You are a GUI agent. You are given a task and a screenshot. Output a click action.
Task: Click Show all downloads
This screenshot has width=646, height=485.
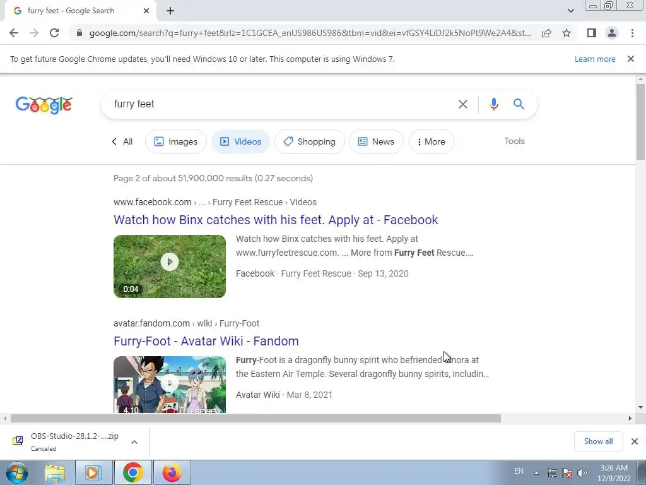(598, 441)
